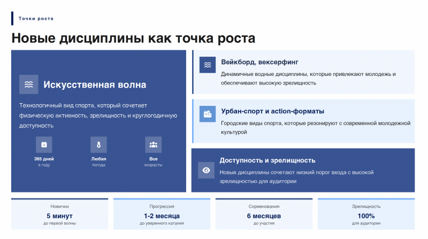Screen dimensions: 428x239
Task: Select the Соревнования 6 месяцев stat card
Action: click(264, 214)
